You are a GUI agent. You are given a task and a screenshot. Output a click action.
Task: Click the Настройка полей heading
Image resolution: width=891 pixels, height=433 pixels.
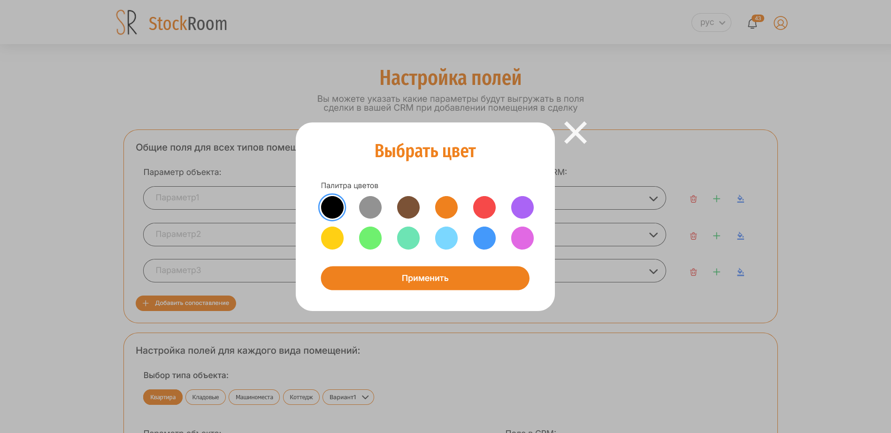click(x=451, y=78)
